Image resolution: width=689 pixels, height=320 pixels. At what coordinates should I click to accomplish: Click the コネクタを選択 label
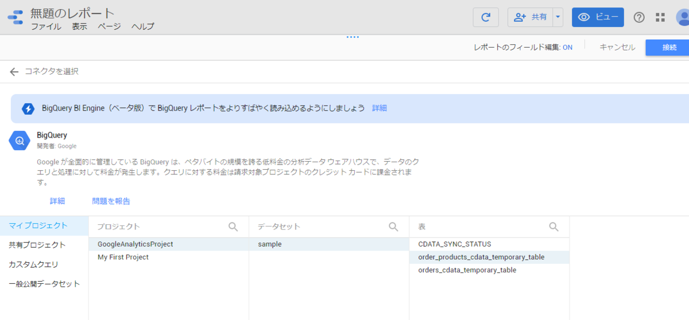51,72
